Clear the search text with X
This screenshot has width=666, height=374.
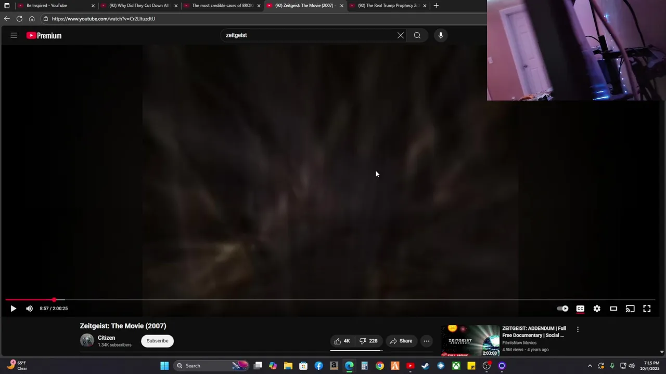(x=401, y=35)
